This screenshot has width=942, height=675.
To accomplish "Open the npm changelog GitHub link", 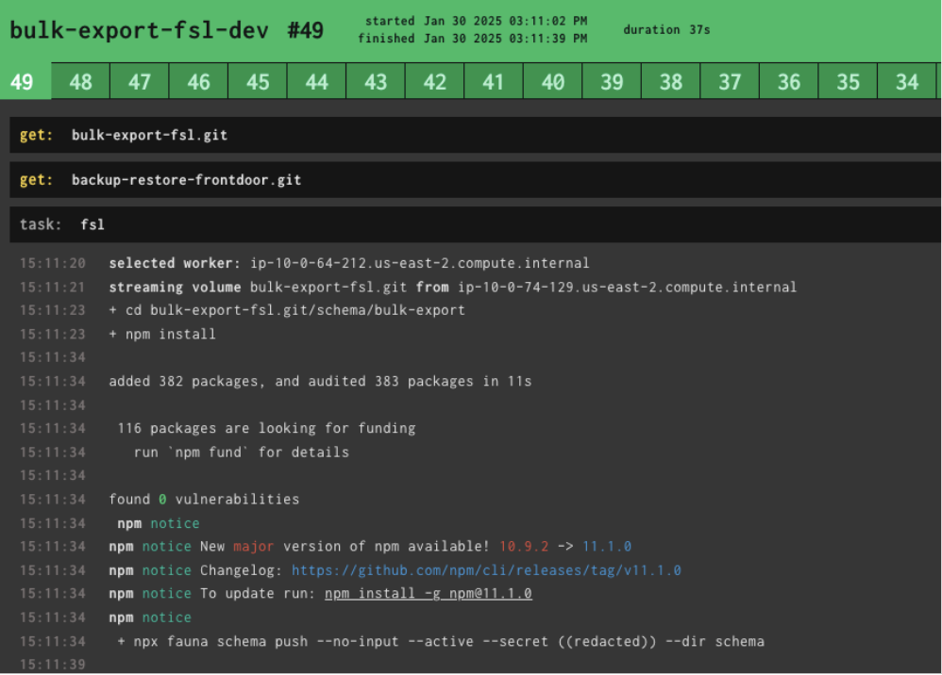I will pos(486,570).
